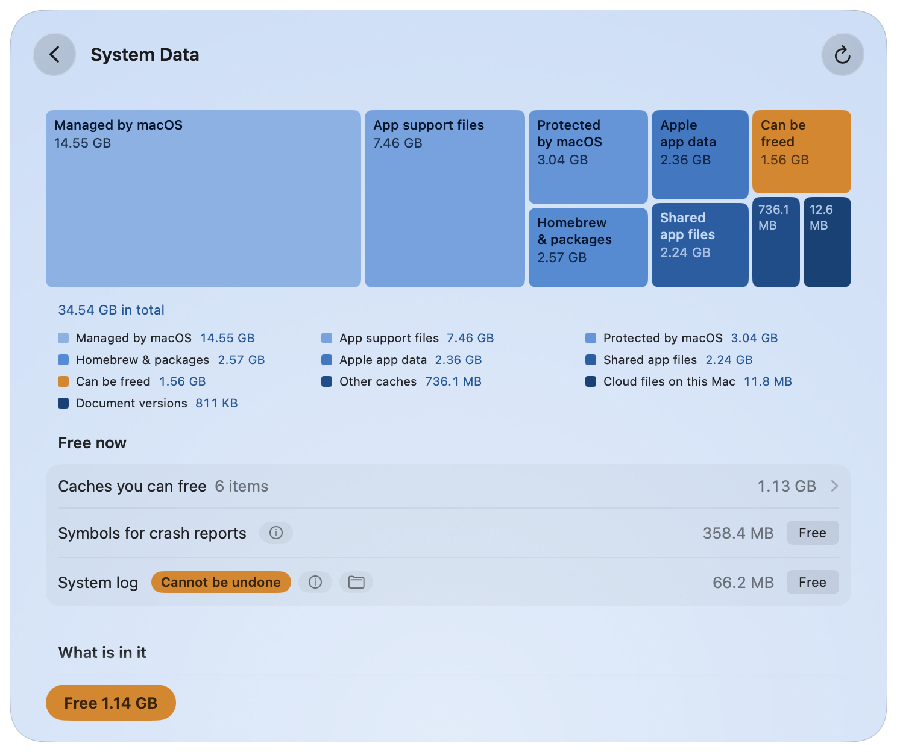Click Document versions 811 KB legend text
Screen dimensions: 897x752
157,403
